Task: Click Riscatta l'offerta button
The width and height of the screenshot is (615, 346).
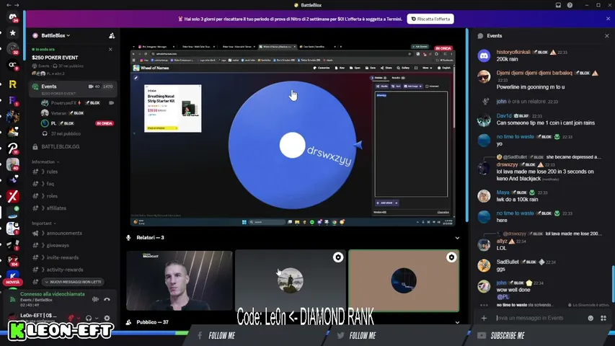Action: point(430,19)
